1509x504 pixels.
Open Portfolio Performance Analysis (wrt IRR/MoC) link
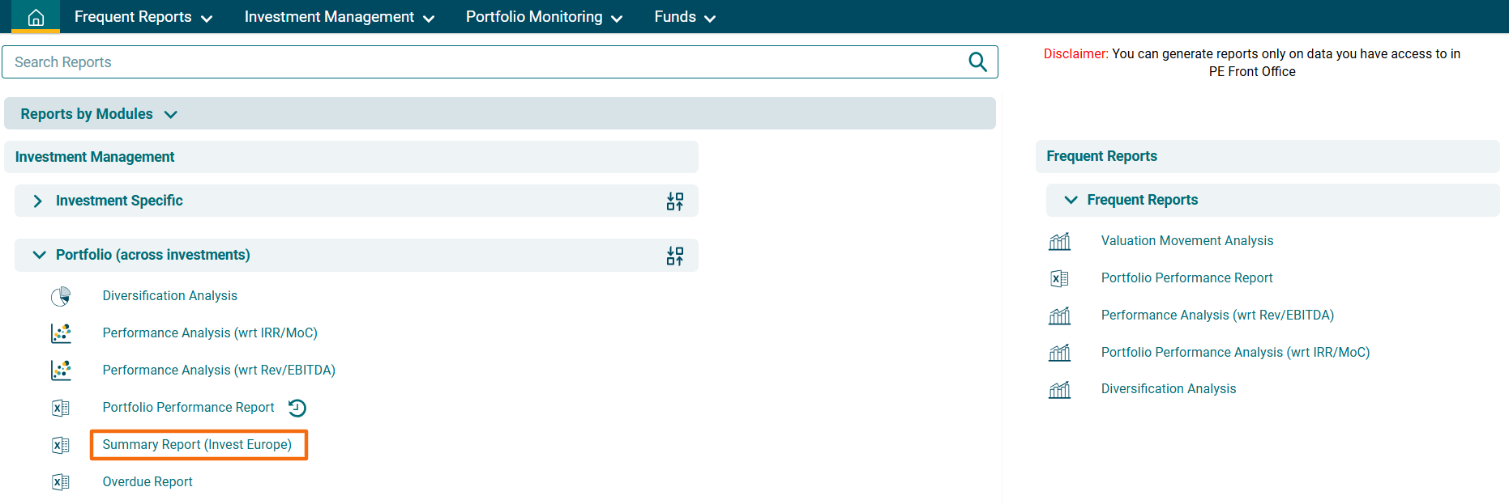pyautogui.click(x=1234, y=353)
